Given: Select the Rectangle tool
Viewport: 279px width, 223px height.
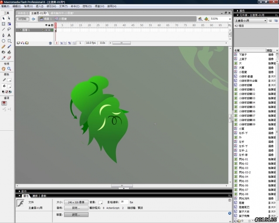Looking at the screenshot, I should click(x=9, y=41).
